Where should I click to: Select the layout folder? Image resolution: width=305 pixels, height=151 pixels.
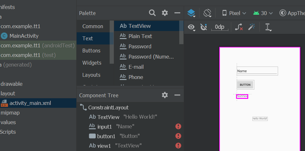8,93
